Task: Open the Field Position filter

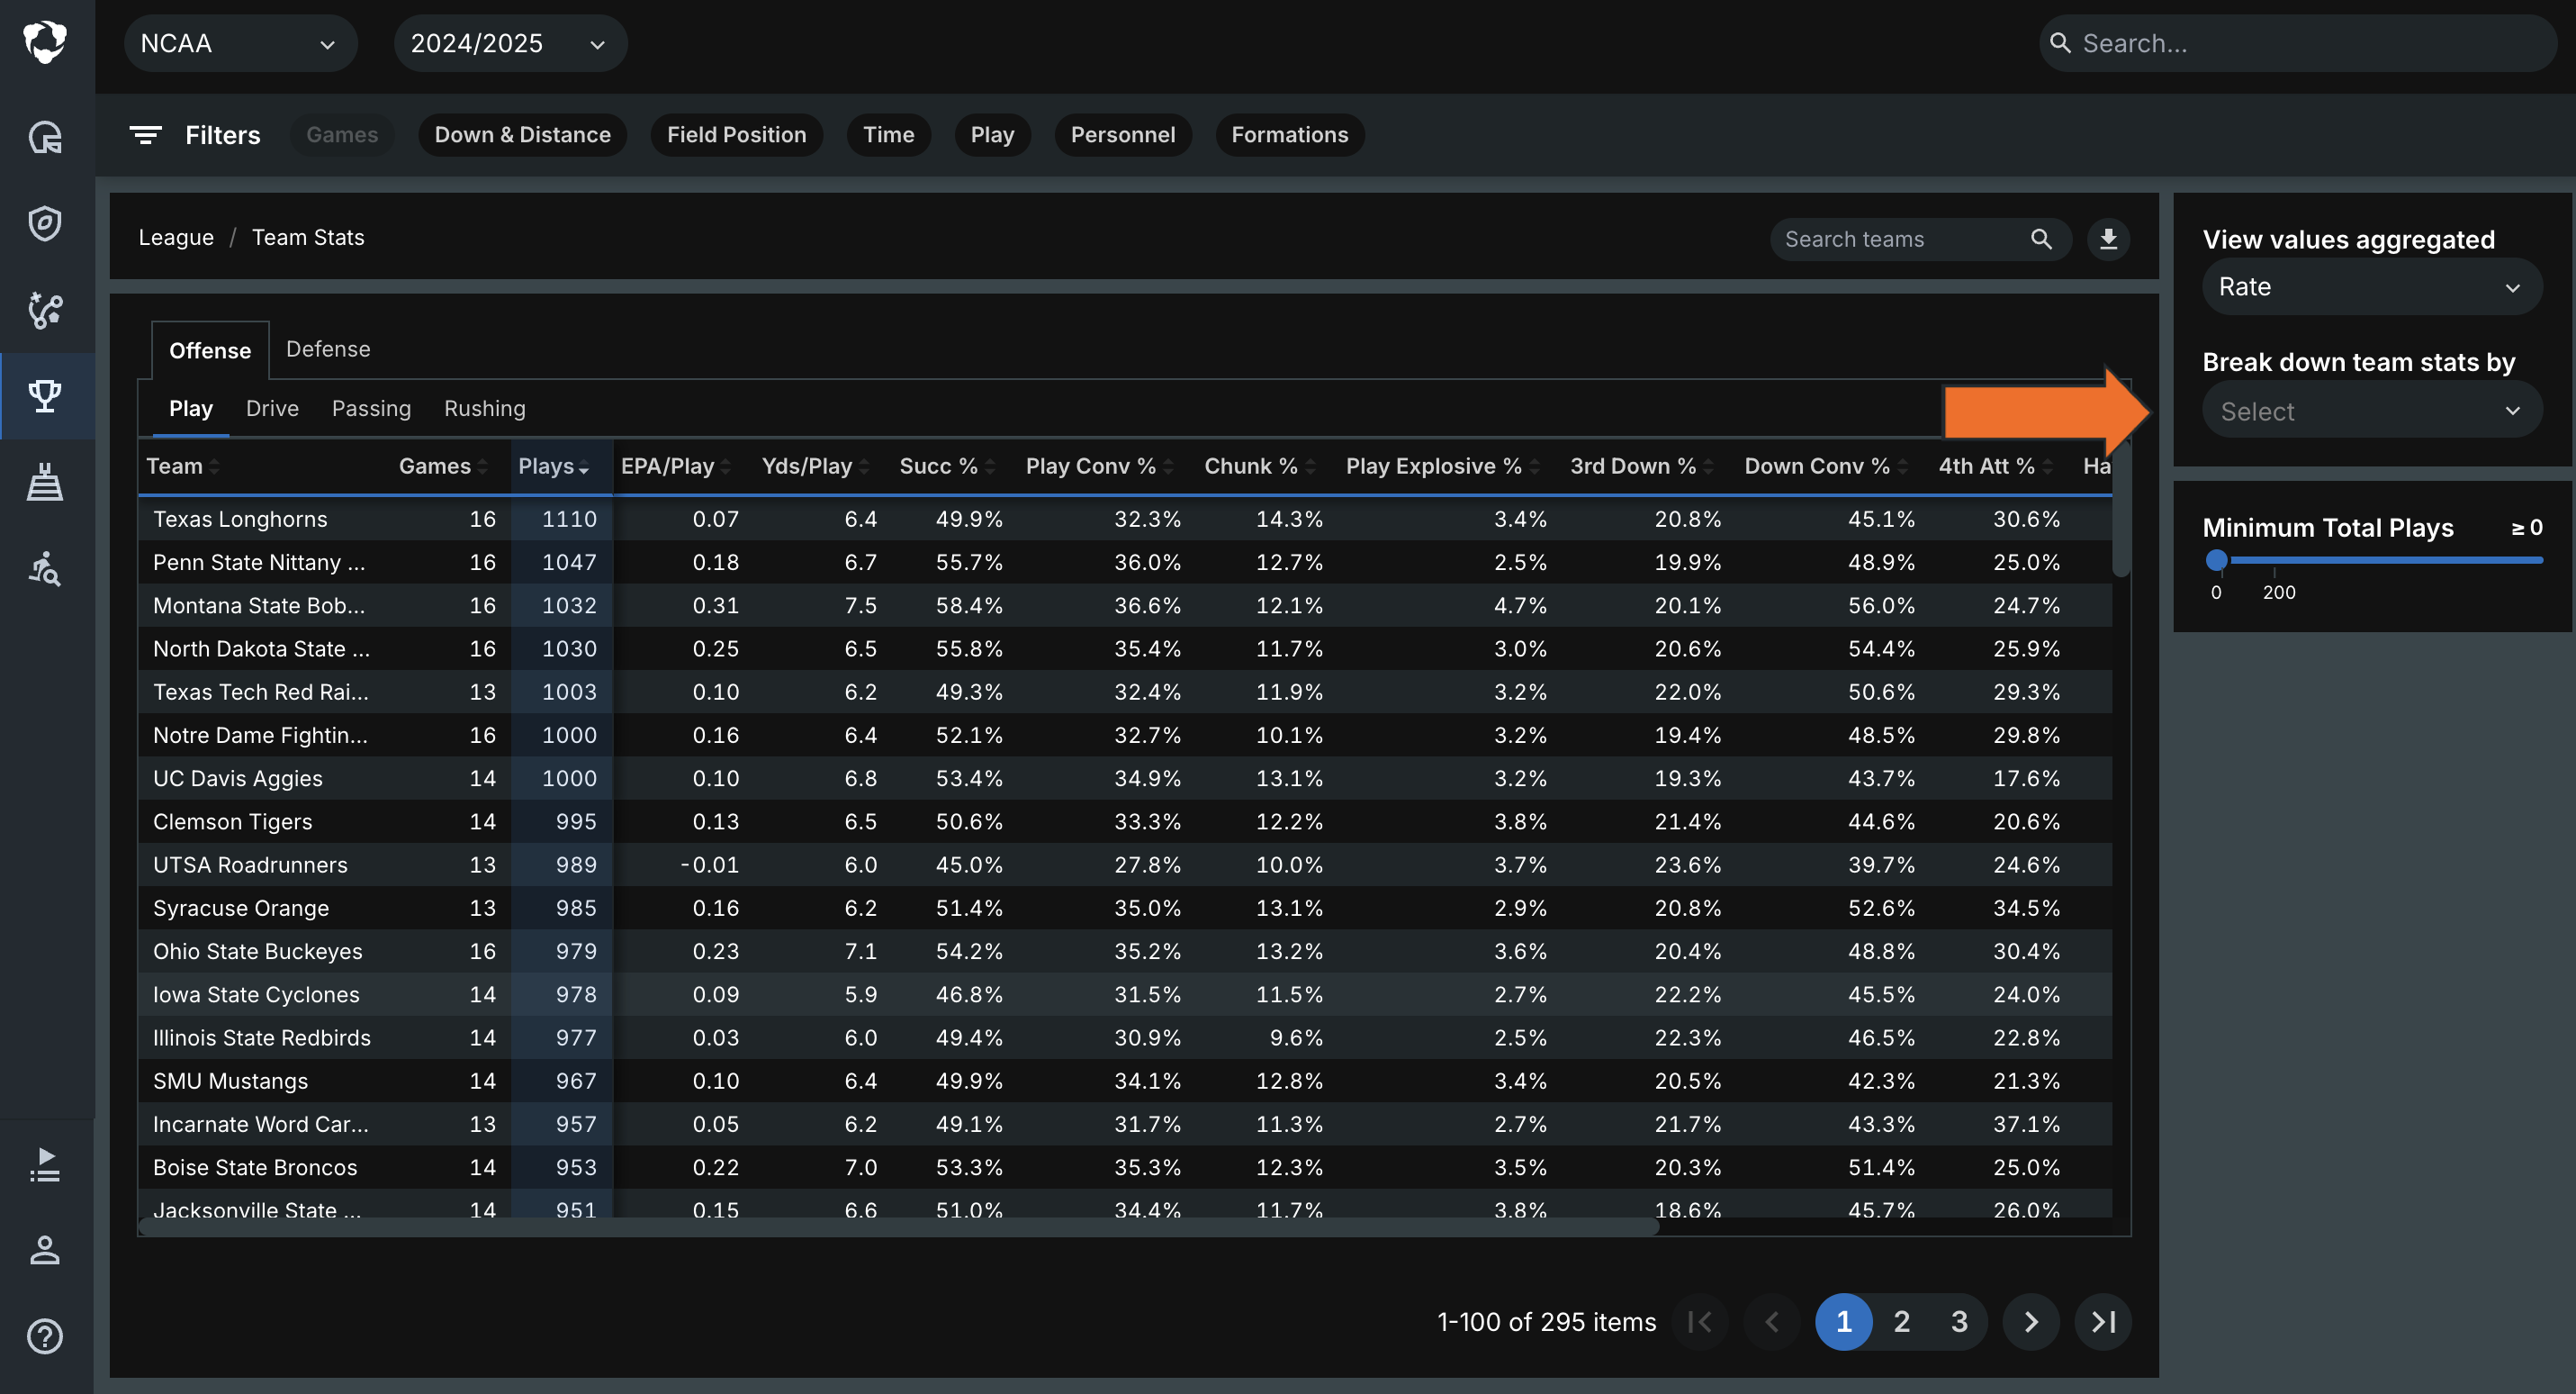Action: coord(736,135)
